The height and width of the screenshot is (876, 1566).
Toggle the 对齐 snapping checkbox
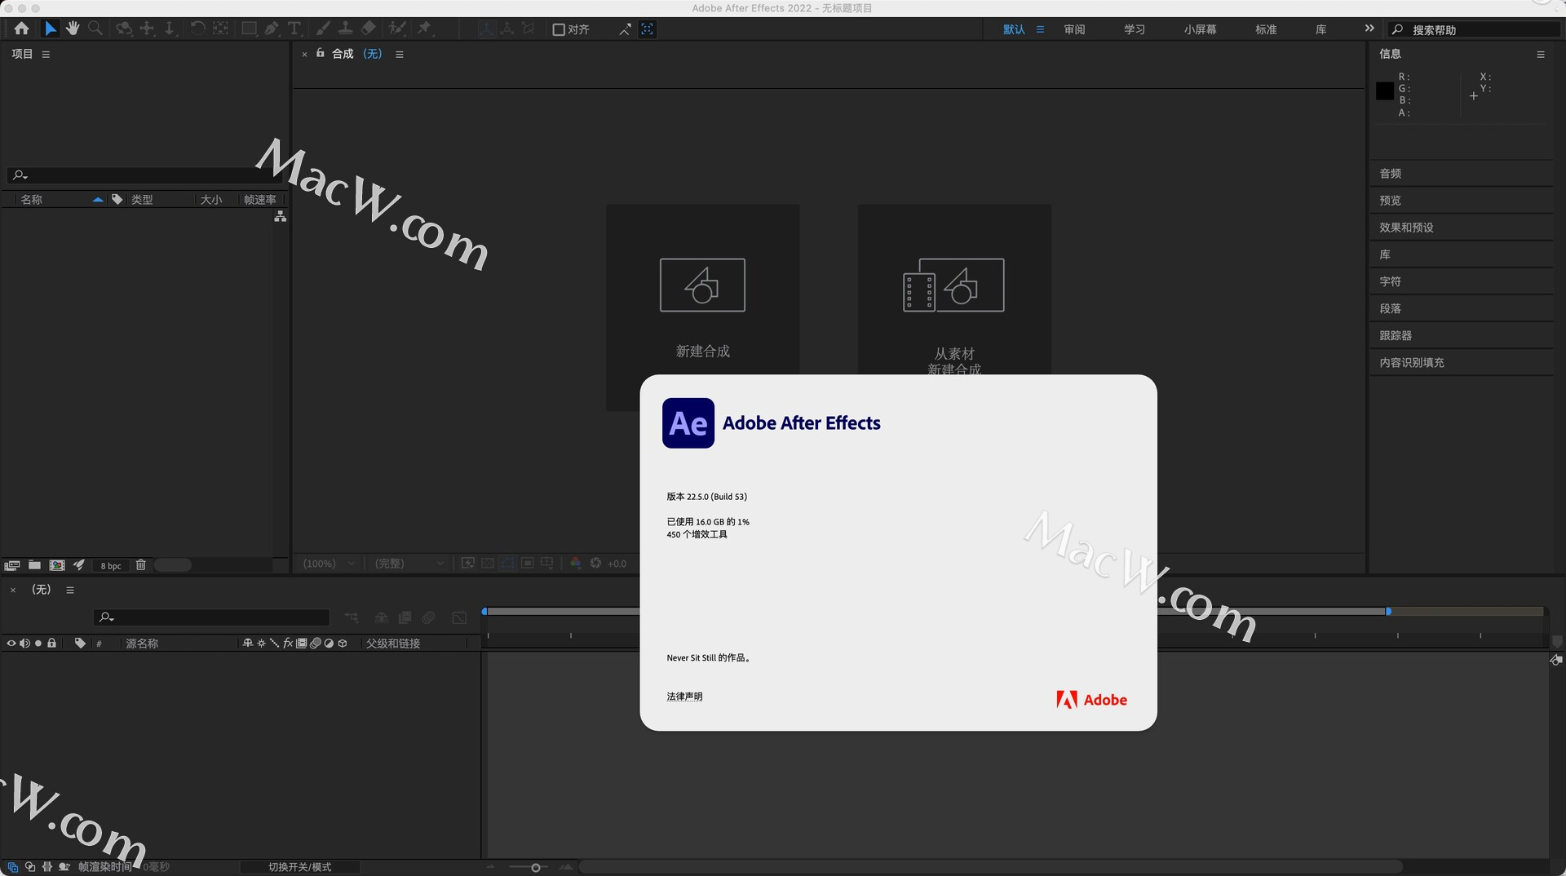(559, 29)
